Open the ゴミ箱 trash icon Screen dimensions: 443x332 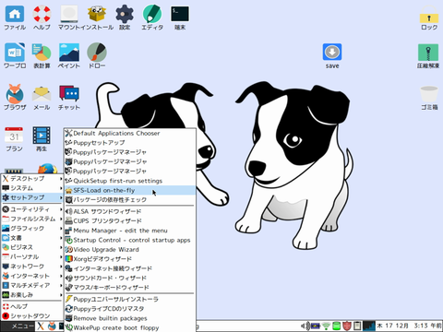[x=429, y=94]
